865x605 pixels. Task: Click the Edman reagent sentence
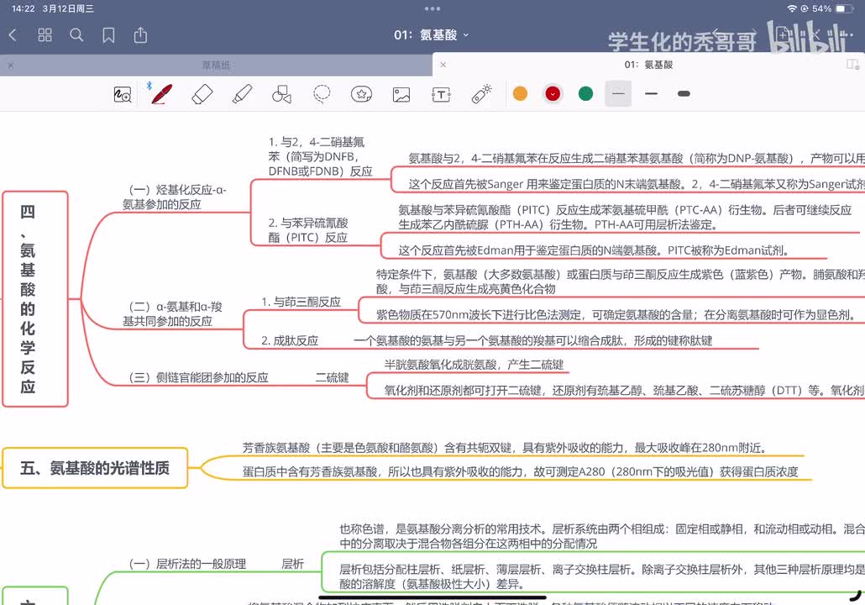(x=594, y=250)
